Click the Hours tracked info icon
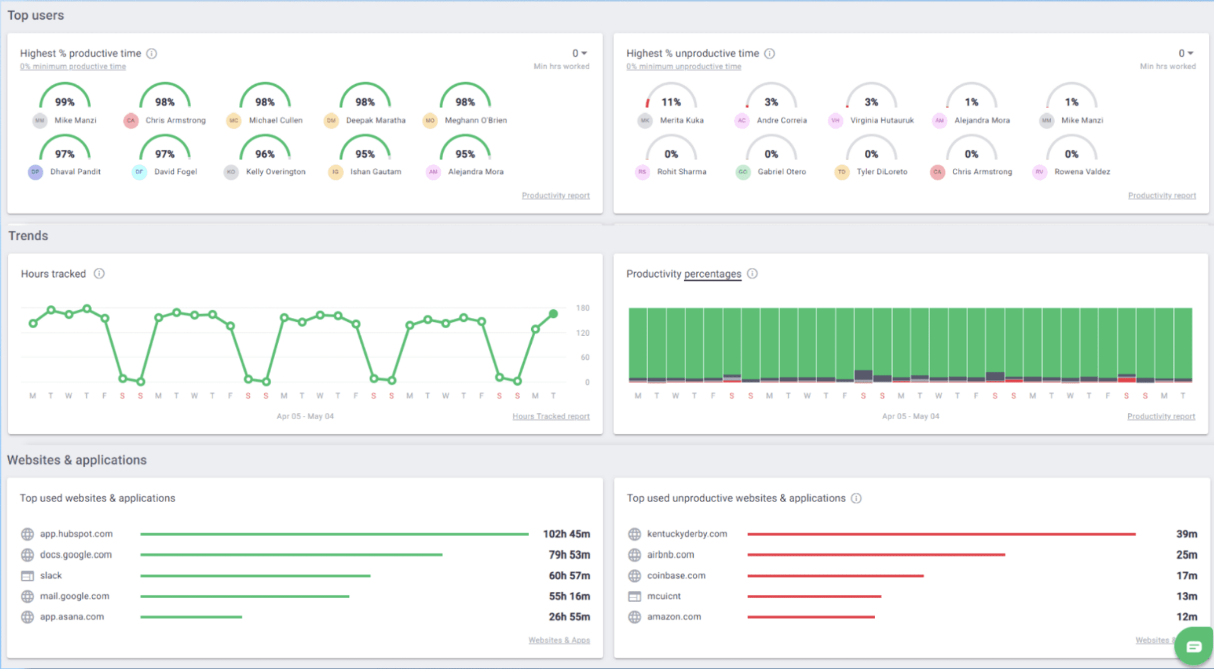 pyautogui.click(x=99, y=274)
